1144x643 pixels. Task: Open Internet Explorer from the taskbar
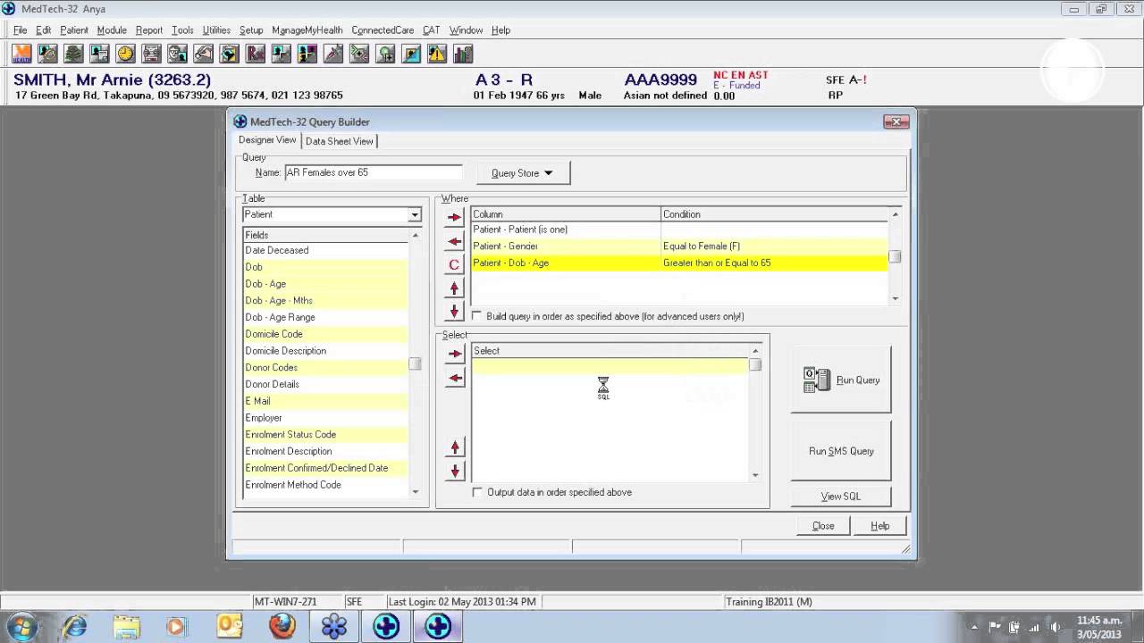[x=75, y=627]
